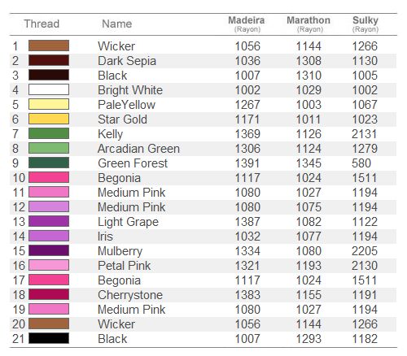
Task: Click the Wicker brown swatch in row 1
Action: tap(49, 46)
